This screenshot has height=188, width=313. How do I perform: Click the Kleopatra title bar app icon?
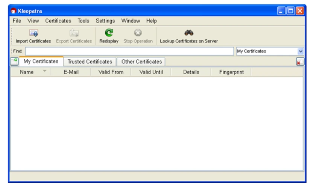[x=14, y=11]
